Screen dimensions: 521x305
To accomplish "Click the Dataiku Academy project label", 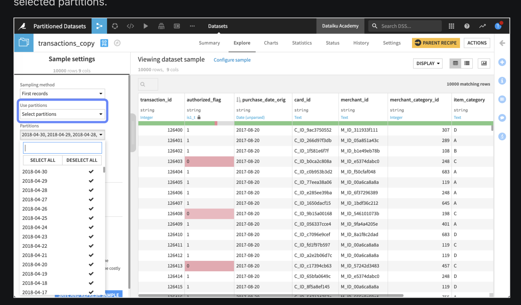I will (340, 26).
